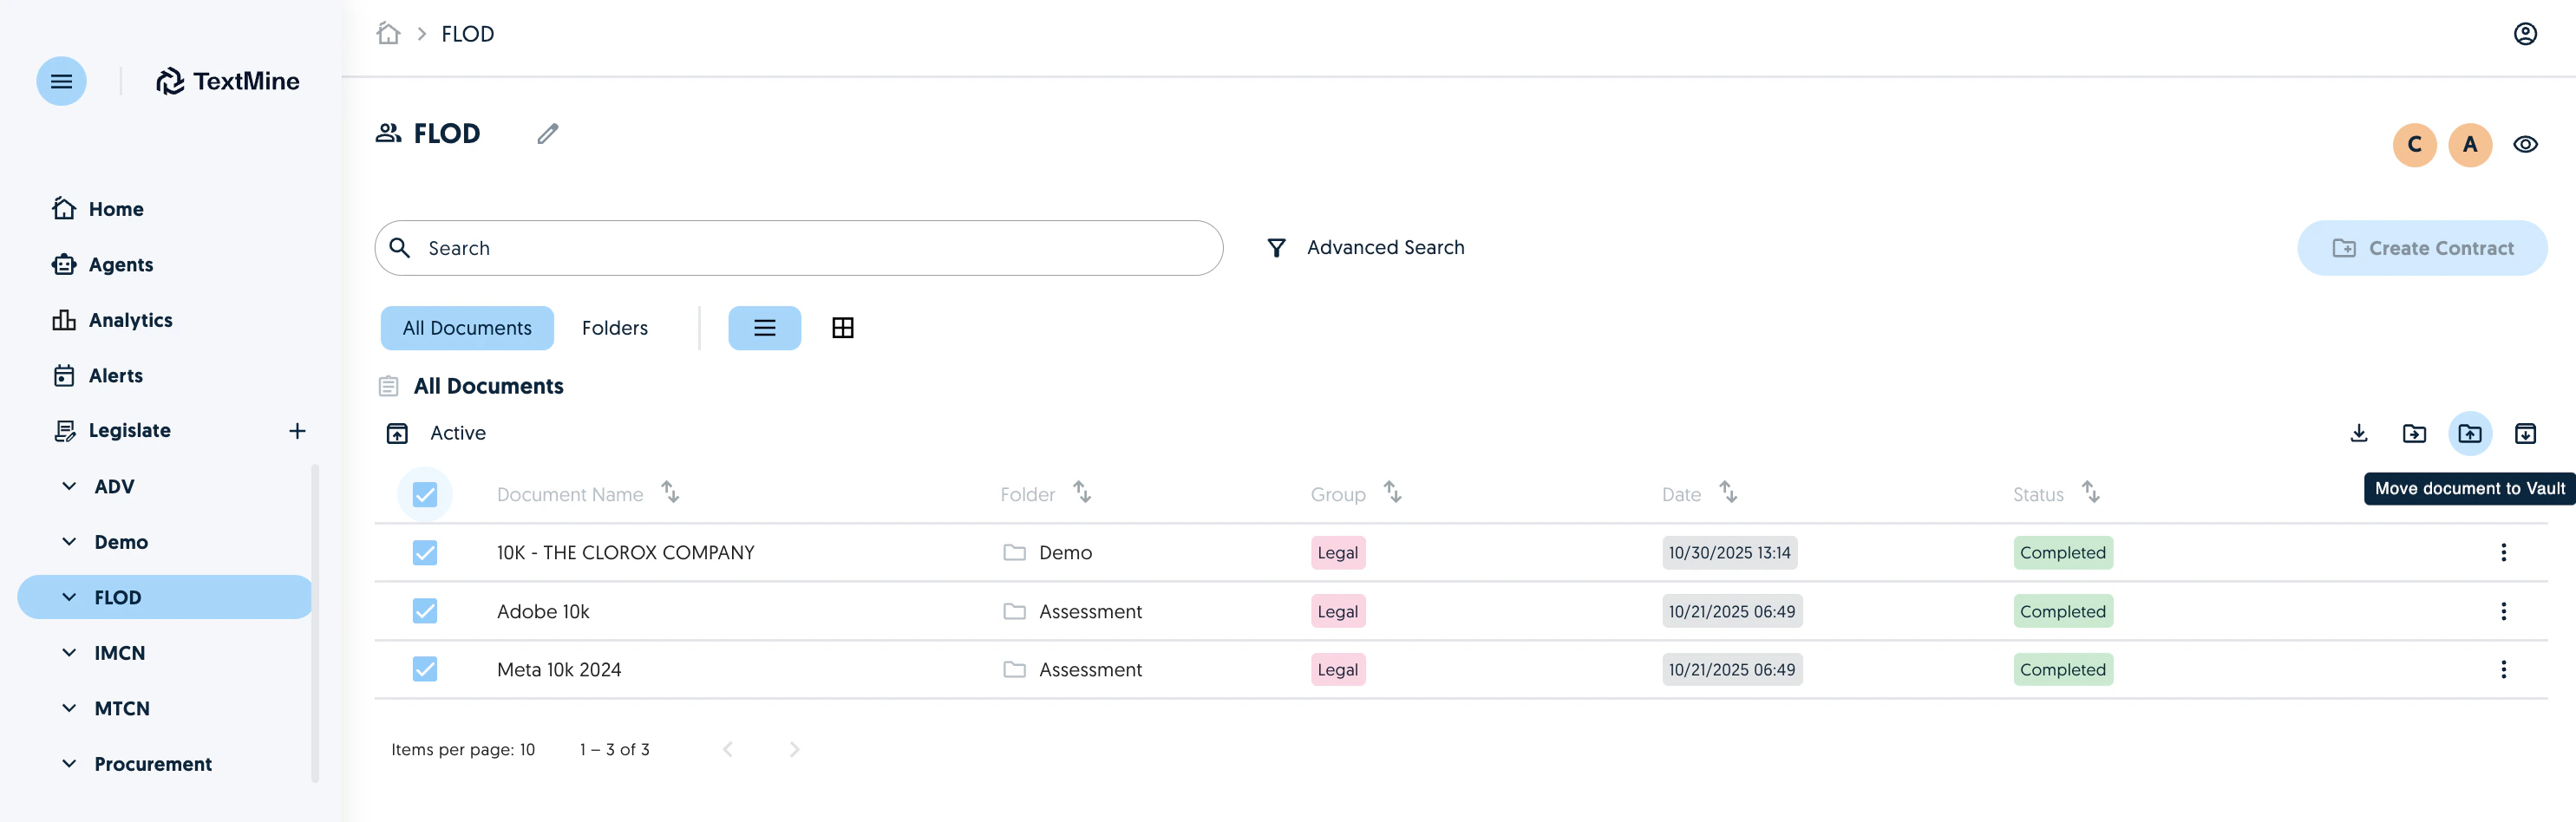Open Home in sidebar
2576x822 pixels.
click(98, 209)
